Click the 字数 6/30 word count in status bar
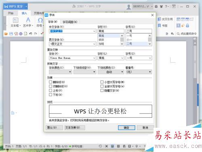The height and width of the screenshot is (152, 202). click(61, 146)
